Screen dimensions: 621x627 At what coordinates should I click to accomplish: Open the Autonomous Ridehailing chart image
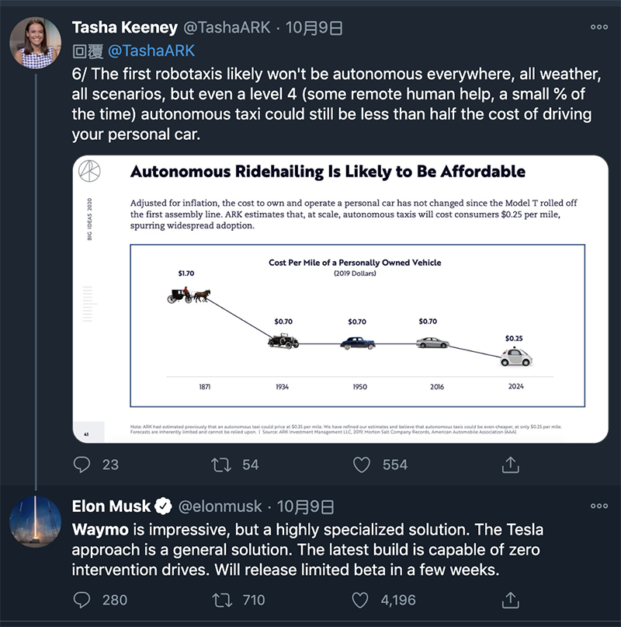click(x=341, y=299)
